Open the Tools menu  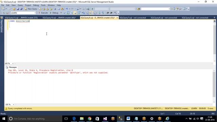[x=43, y=5]
